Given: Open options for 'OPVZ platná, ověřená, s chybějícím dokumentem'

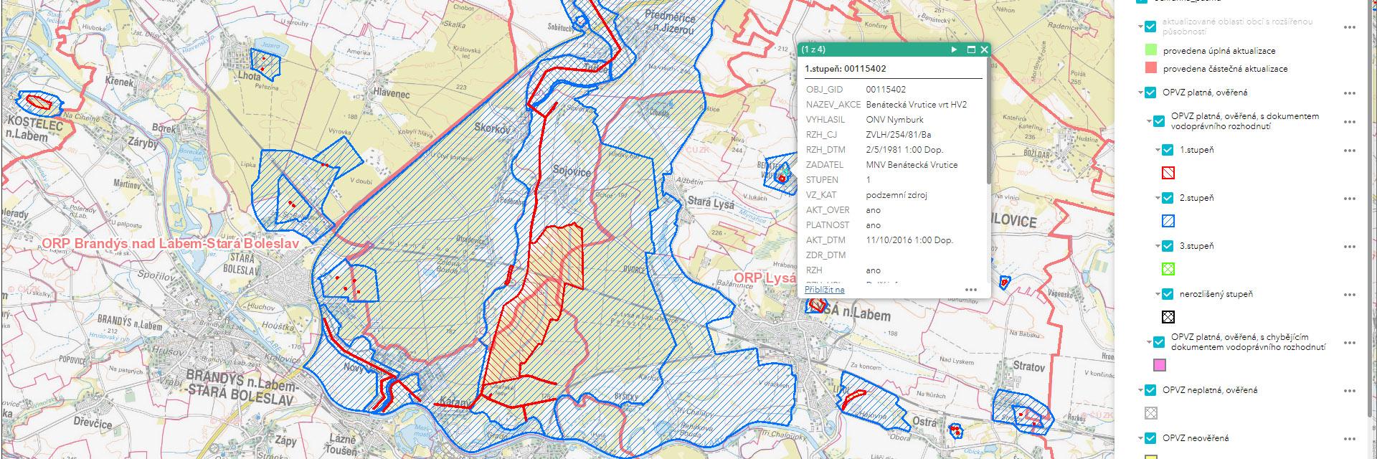Looking at the screenshot, I should [1350, 343].
